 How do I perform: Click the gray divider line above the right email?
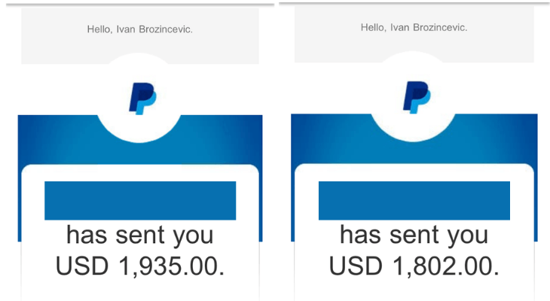(x=414, y=3)
